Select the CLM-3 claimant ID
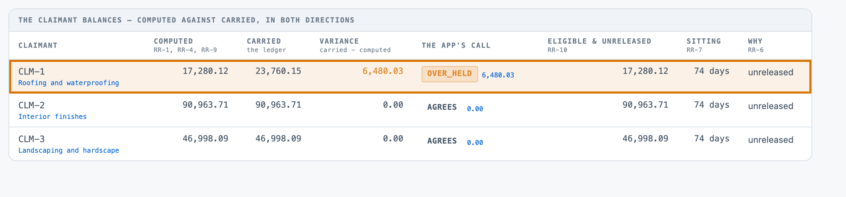 pyautogui.click(x=31, y=139)
